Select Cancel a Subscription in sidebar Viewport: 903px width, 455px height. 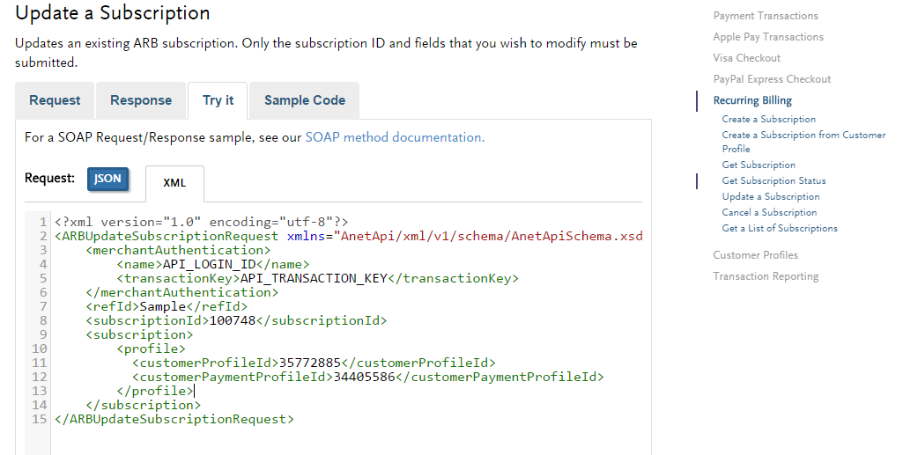click(769, 212)
